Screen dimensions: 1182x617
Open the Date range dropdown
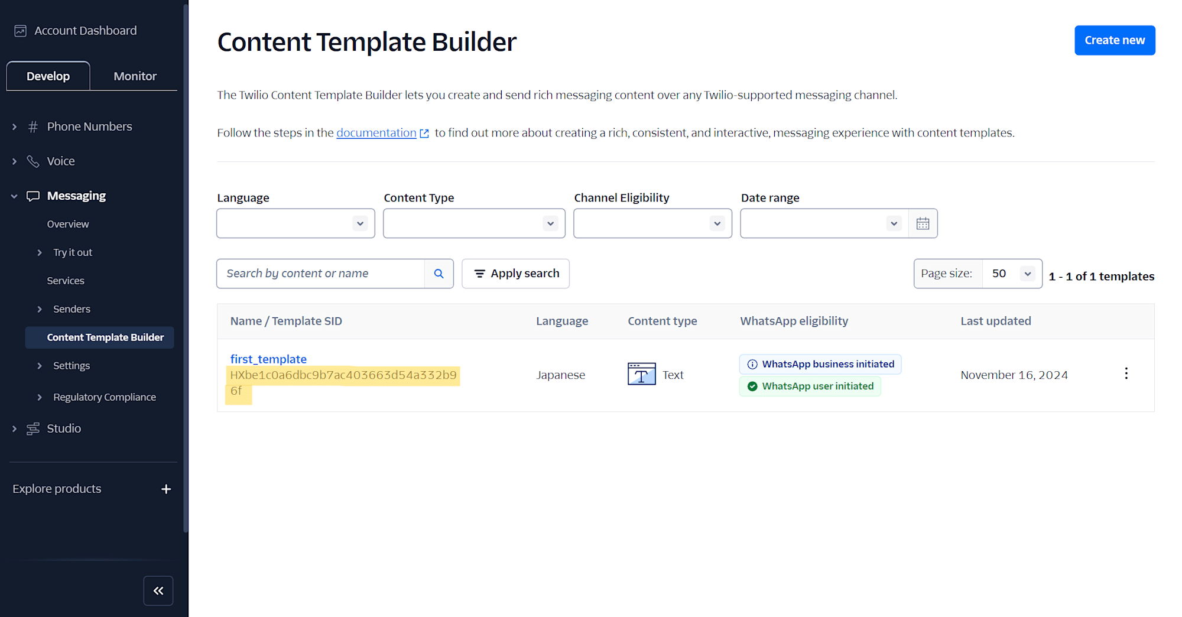click(x=824, y=223)
